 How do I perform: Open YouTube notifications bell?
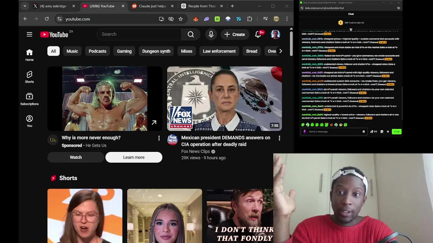[x=258, y=34]
